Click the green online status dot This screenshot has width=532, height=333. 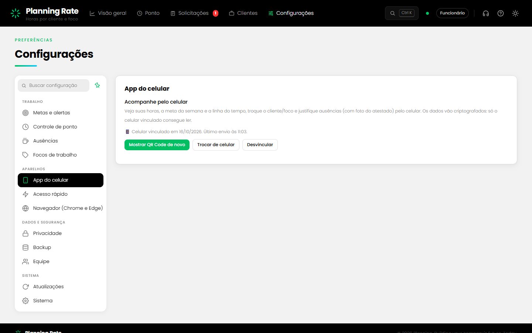tap(427, 13)
